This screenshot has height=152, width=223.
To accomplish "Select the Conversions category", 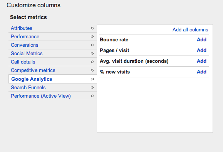I will click(x=25, y=45).
